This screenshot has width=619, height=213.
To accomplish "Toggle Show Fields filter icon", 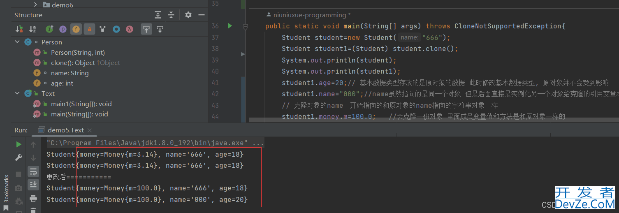I will (76, 29).
